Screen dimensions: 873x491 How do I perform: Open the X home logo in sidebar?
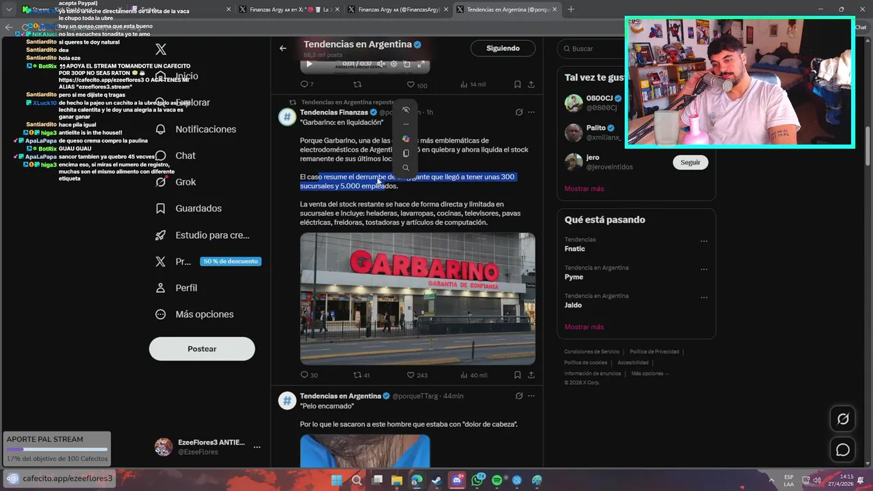(x=161, y=49)
